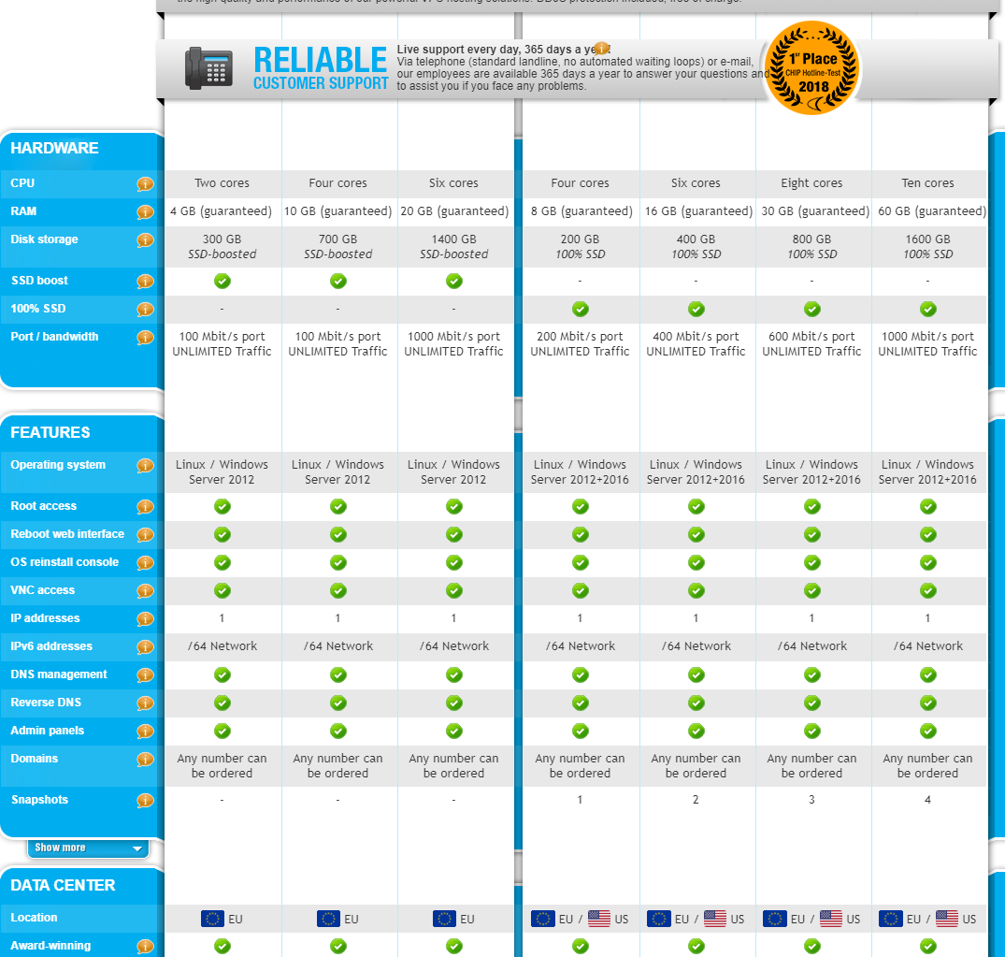Screen dimensions: 1005x957
Task: Click the Snapshots info icon
Action: pyautogui.click(x=145, y=801)
